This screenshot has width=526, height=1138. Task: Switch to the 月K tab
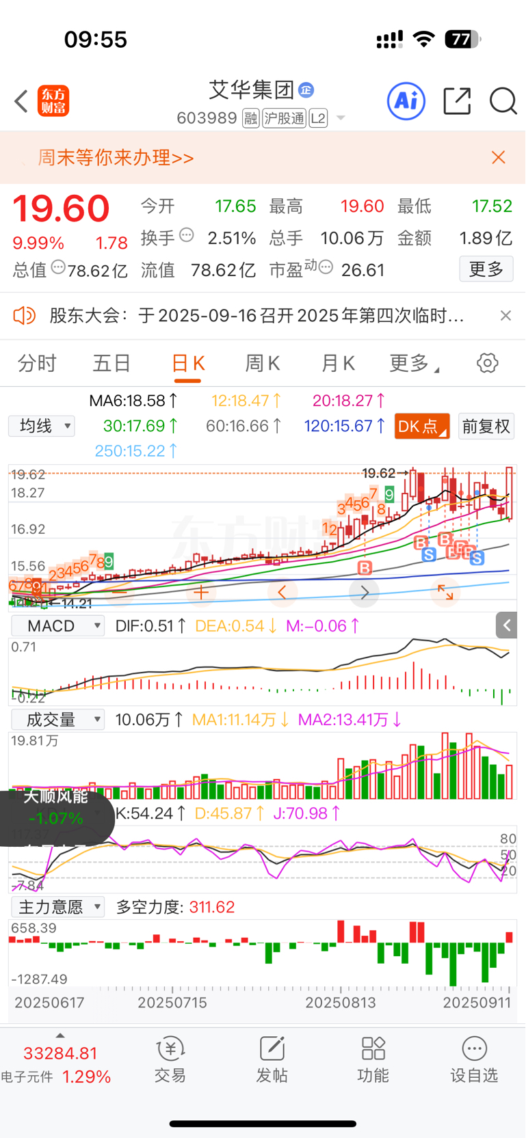click(x=338, y=363)
